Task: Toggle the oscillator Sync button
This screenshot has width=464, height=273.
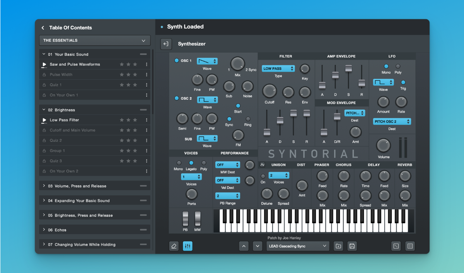Action: coord(229,119)
